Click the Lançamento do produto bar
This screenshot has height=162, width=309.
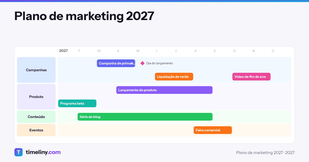tap(164, 90)
